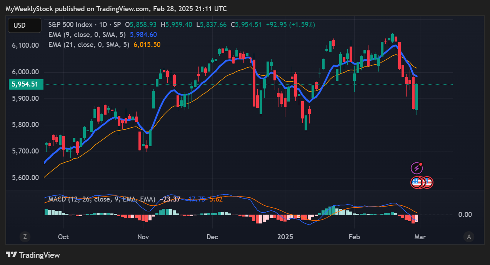This screenshot has width=490, height=265.
Task: Toggle the Z timezone button
Action: (25, 237)
